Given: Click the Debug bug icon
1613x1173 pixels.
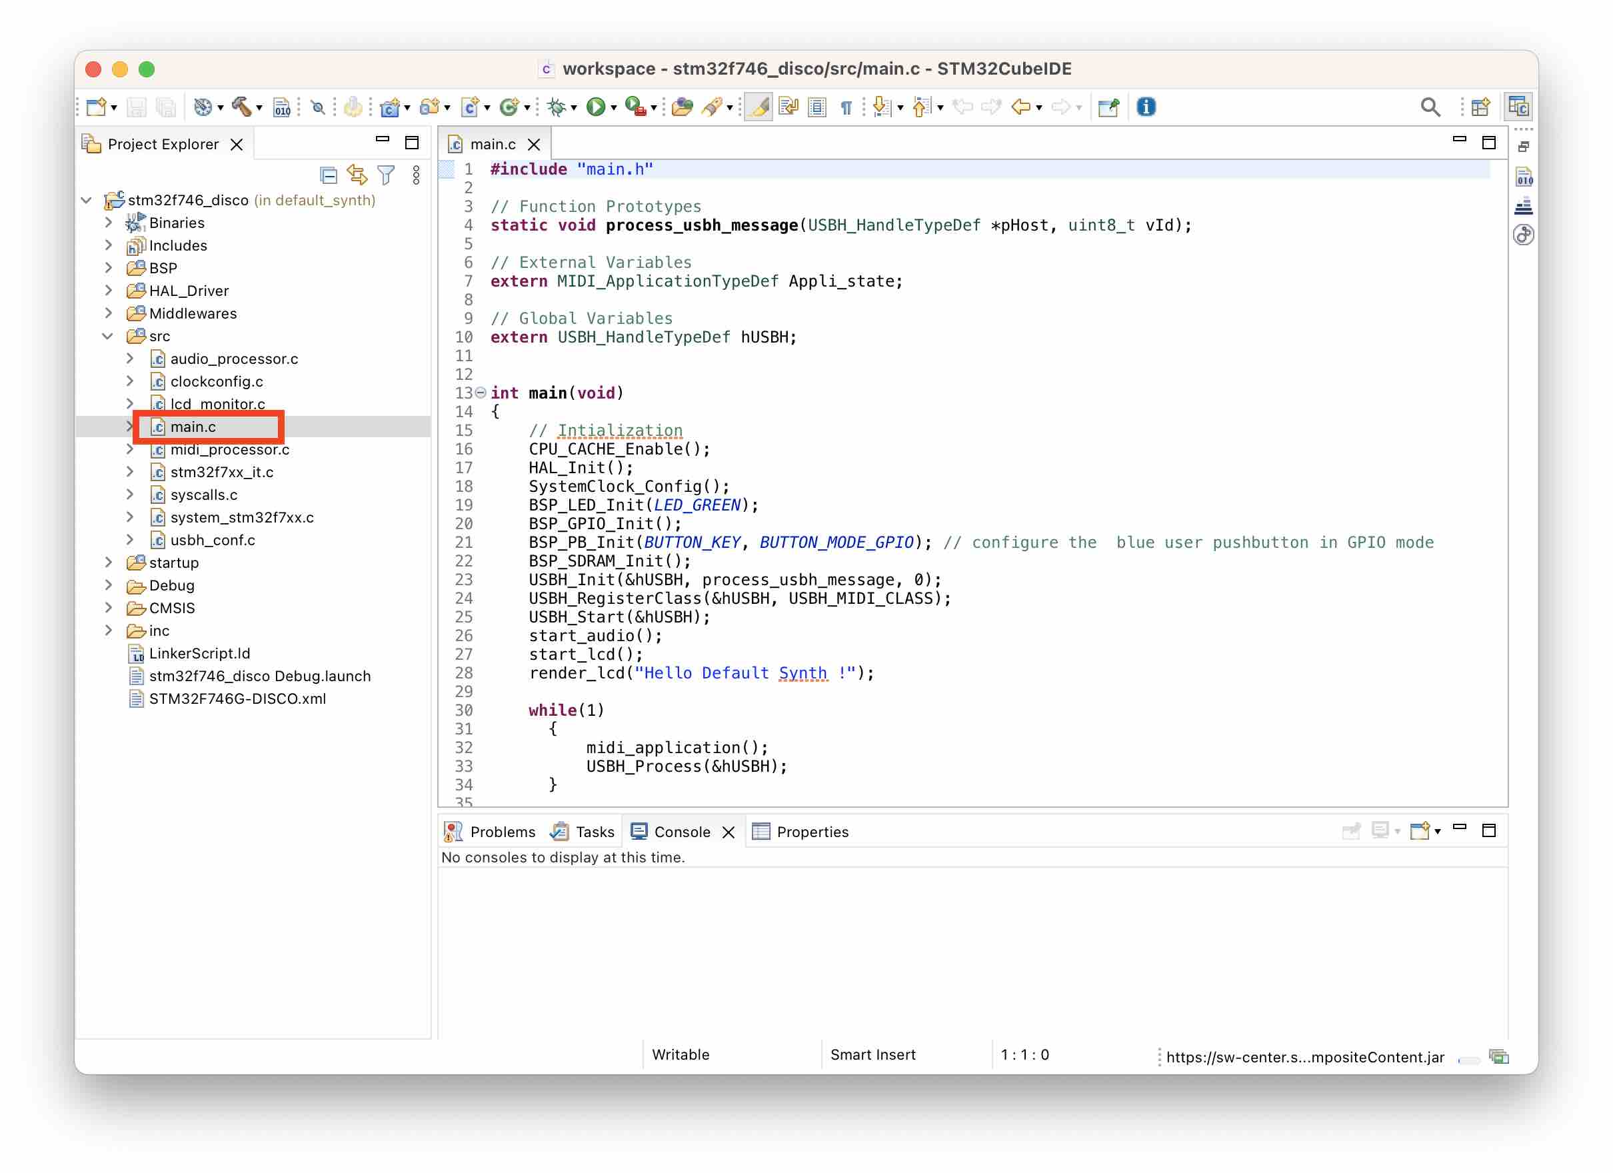Looking at the screenshot, I should 557,107.
